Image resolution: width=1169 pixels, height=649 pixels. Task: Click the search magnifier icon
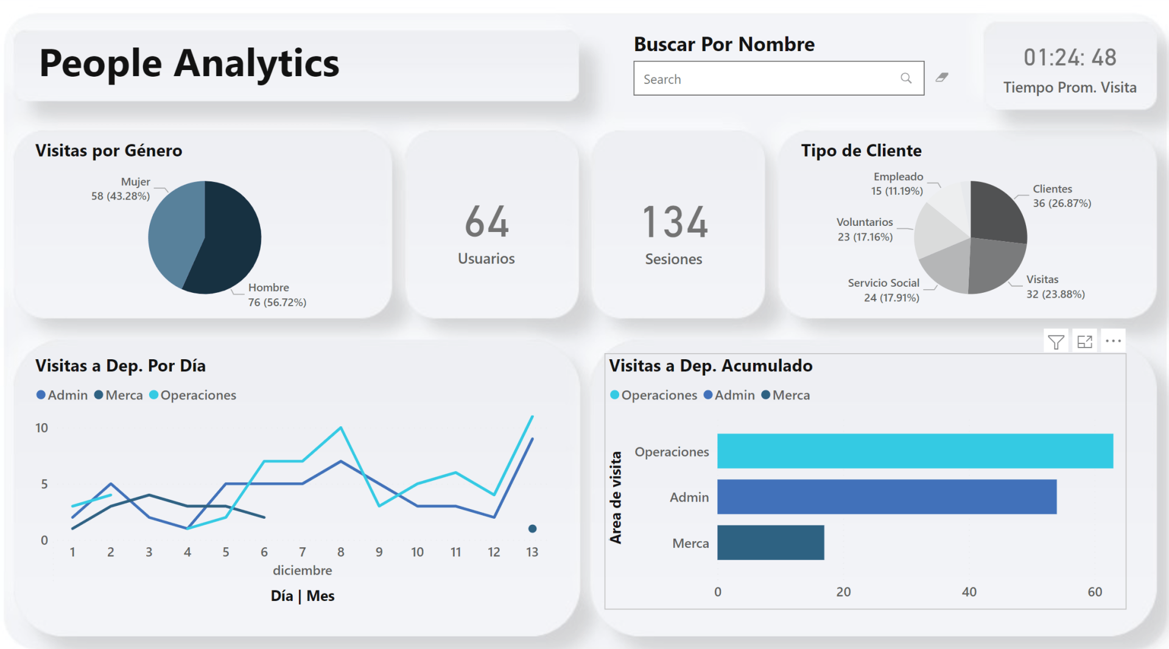[x=907, y=78]
